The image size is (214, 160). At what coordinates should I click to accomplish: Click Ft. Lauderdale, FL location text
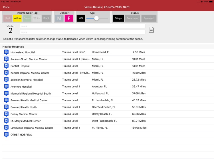102,100
